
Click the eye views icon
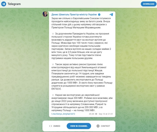coord(96,114)
